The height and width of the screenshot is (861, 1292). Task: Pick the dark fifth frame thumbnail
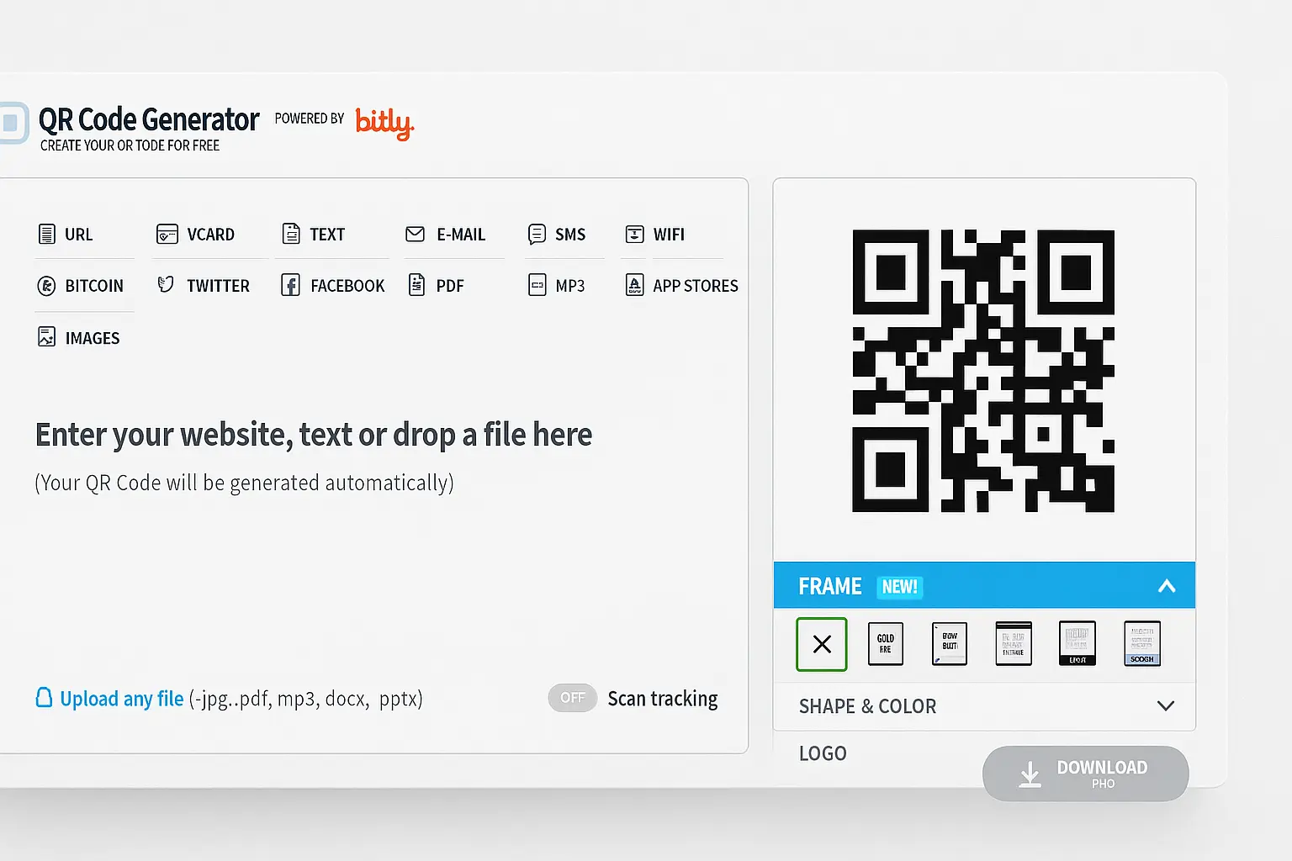coord(1078,644)
